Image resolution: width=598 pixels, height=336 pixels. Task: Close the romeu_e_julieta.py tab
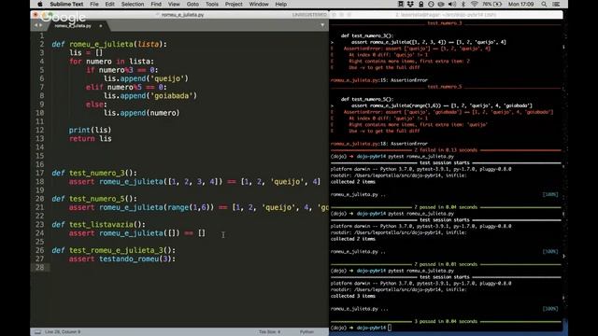coord(101,26)
